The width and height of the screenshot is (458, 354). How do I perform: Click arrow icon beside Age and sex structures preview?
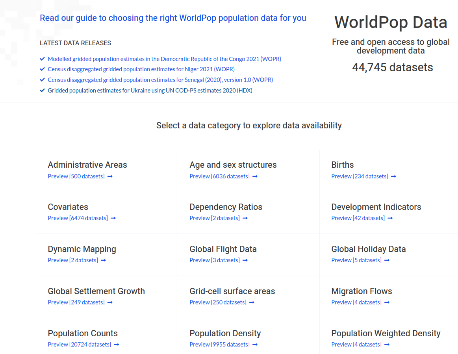255,176
